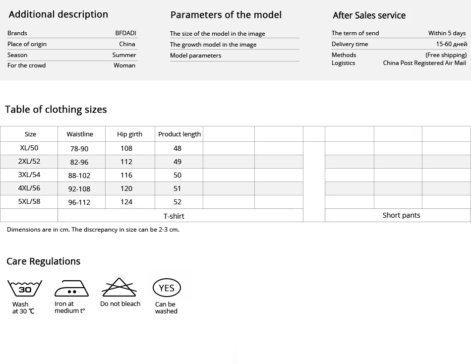The image size is (471, 364).
Task: Click the Hip girth column header
Action: [x=129, y=134]
